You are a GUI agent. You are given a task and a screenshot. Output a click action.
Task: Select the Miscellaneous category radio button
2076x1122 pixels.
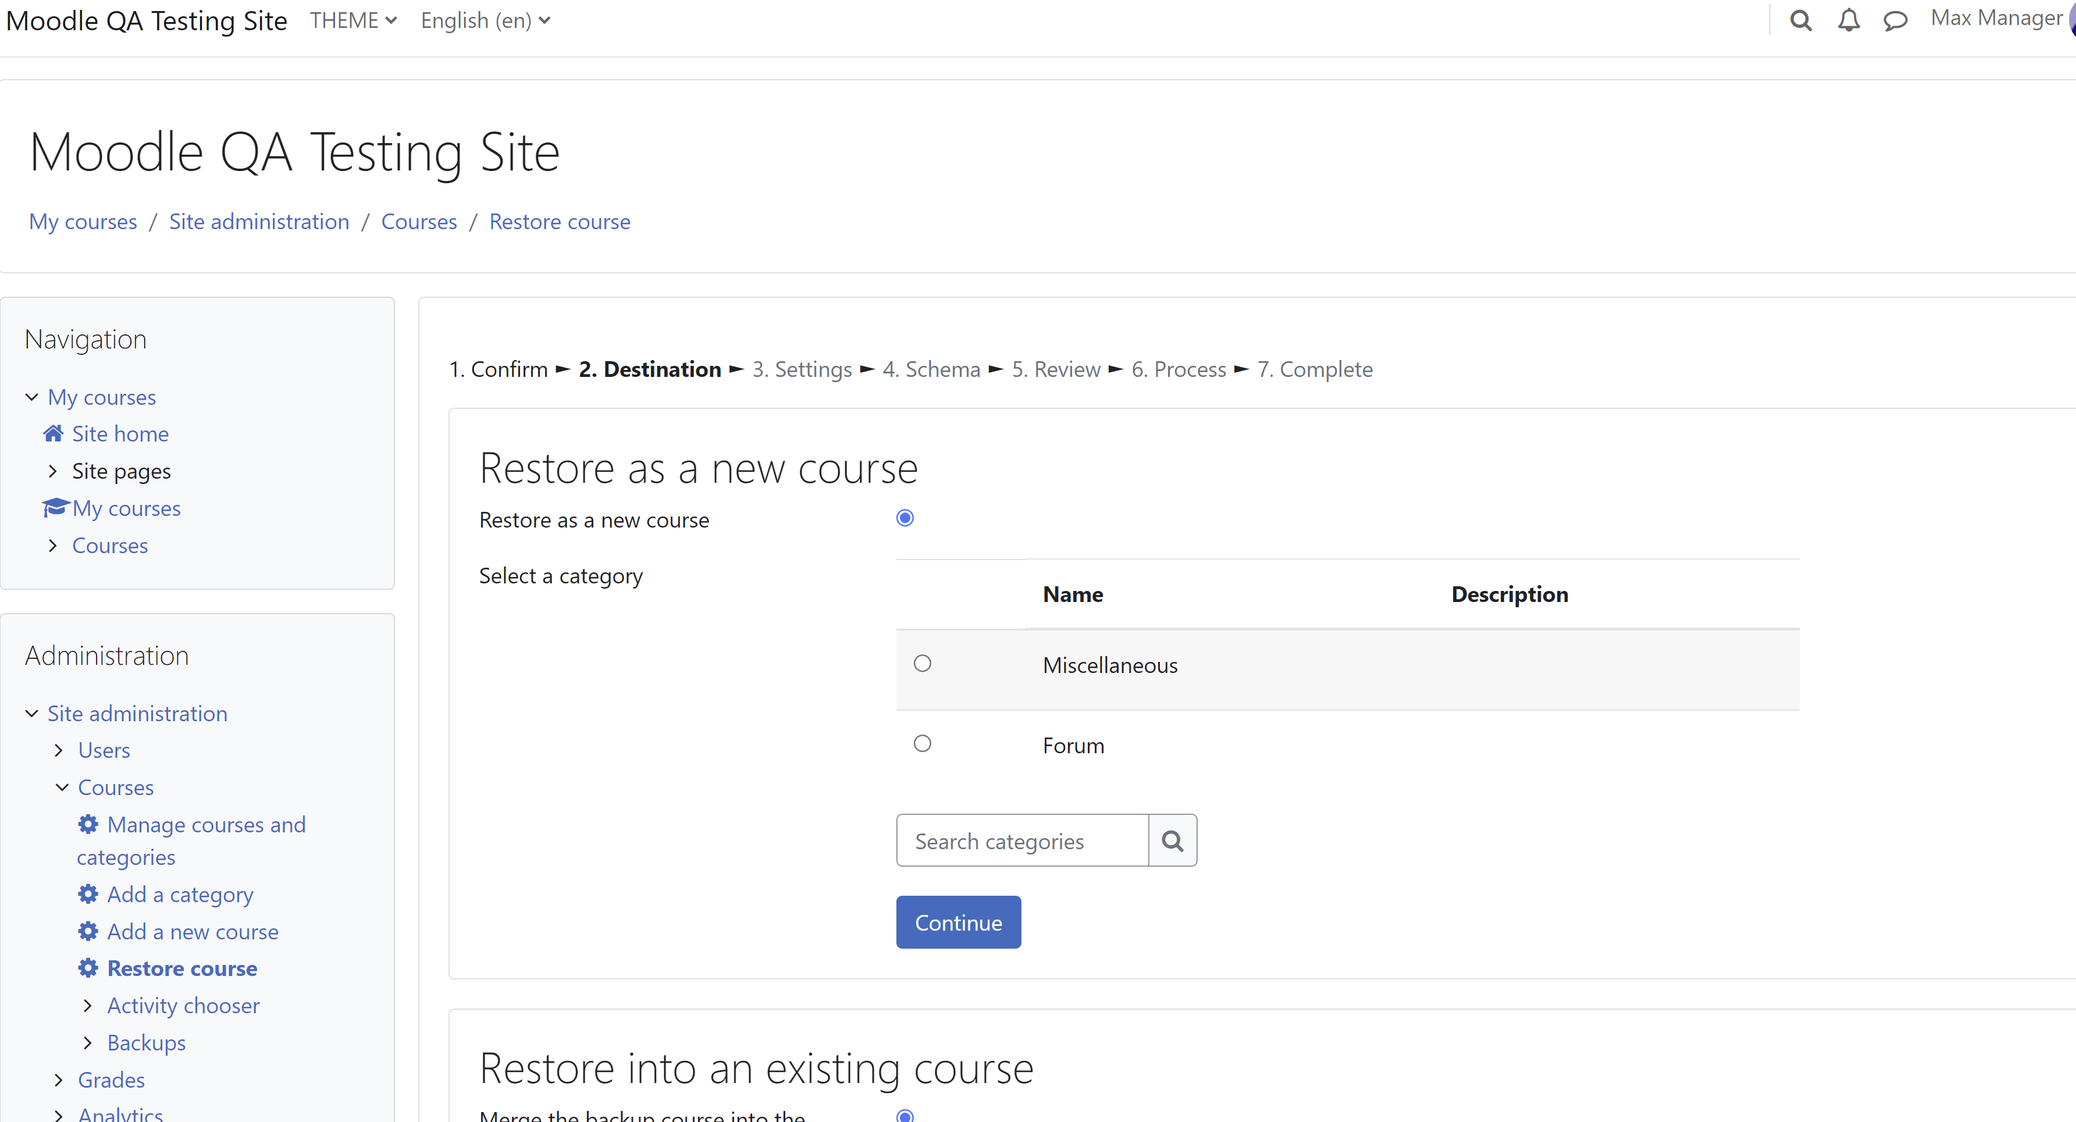(922, 663)
